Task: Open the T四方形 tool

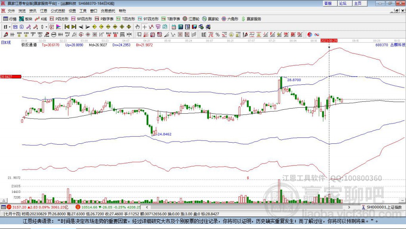Action: [126, 19]
